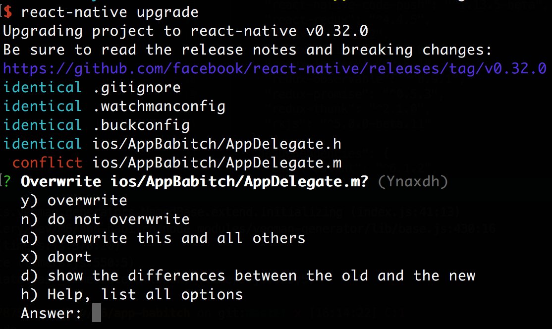
Task: Click 'd) show the differences' option
Action: pos(248,275)
